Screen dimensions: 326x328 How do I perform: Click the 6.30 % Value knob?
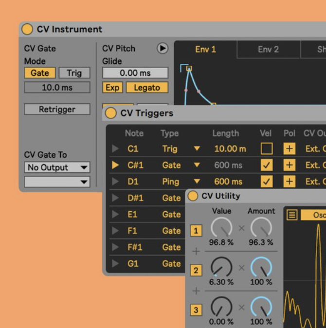tap(221, 267)
